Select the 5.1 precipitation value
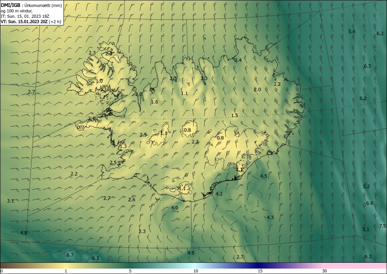The width and height of the screenshot is (387, 274). (366, 230)
